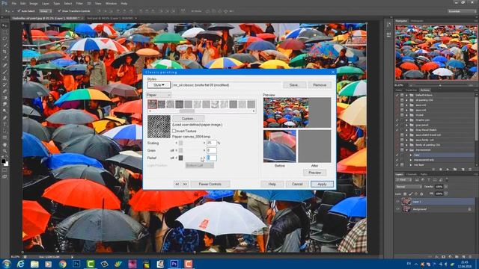
Task: Hide the Background layer eye icon
Action: pyautogui.click(x=397, y=209)
